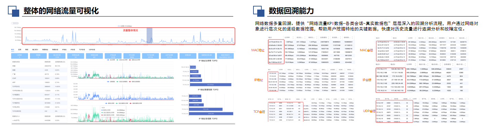
Task: Select MAC address c0:b8:e6:c1:56:83
Action: [x=275, y=45]
